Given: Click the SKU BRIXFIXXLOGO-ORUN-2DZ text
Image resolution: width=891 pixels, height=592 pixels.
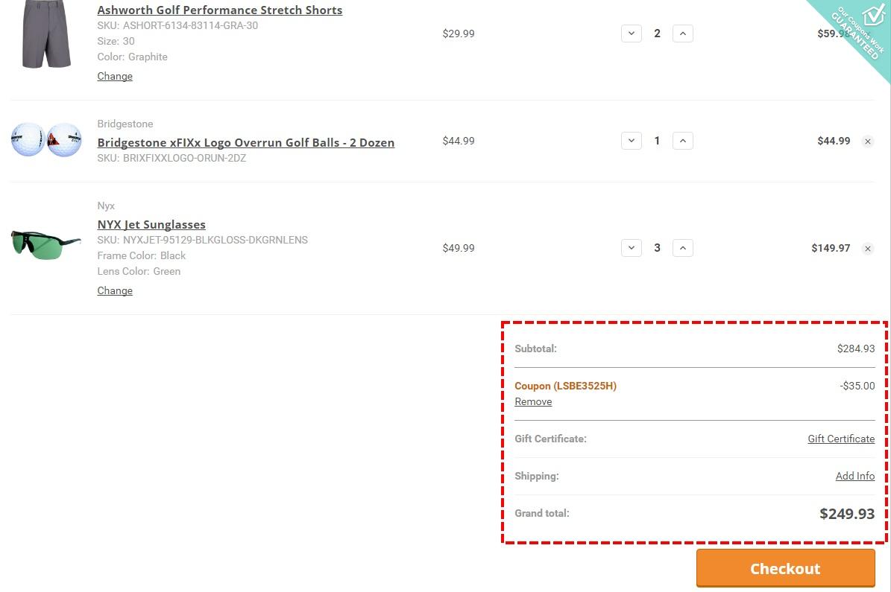Looking at the screenshot, I should click(171, 159).
